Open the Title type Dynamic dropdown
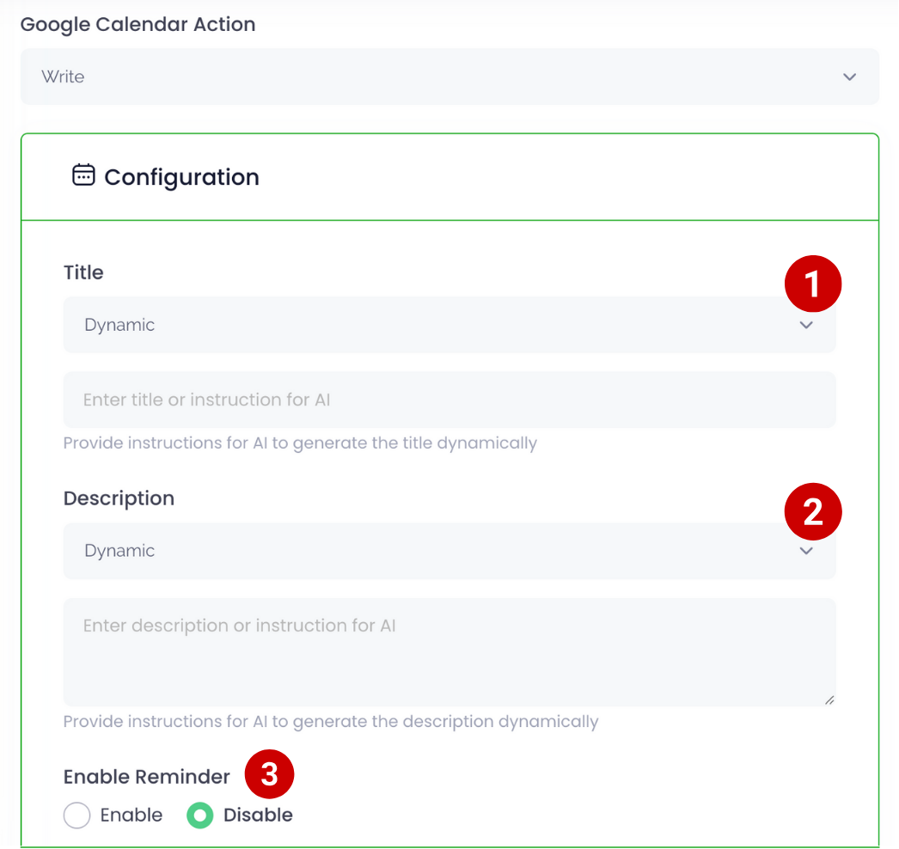899x849 pixels. pos(430,326)
